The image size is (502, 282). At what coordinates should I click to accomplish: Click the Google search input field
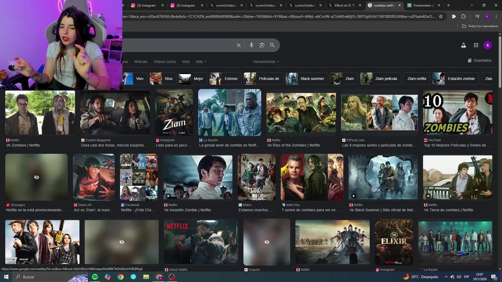178,45
